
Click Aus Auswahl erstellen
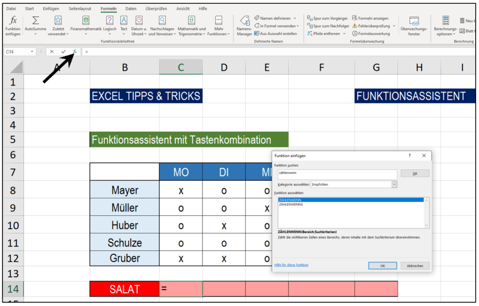[x=276, y=34]
